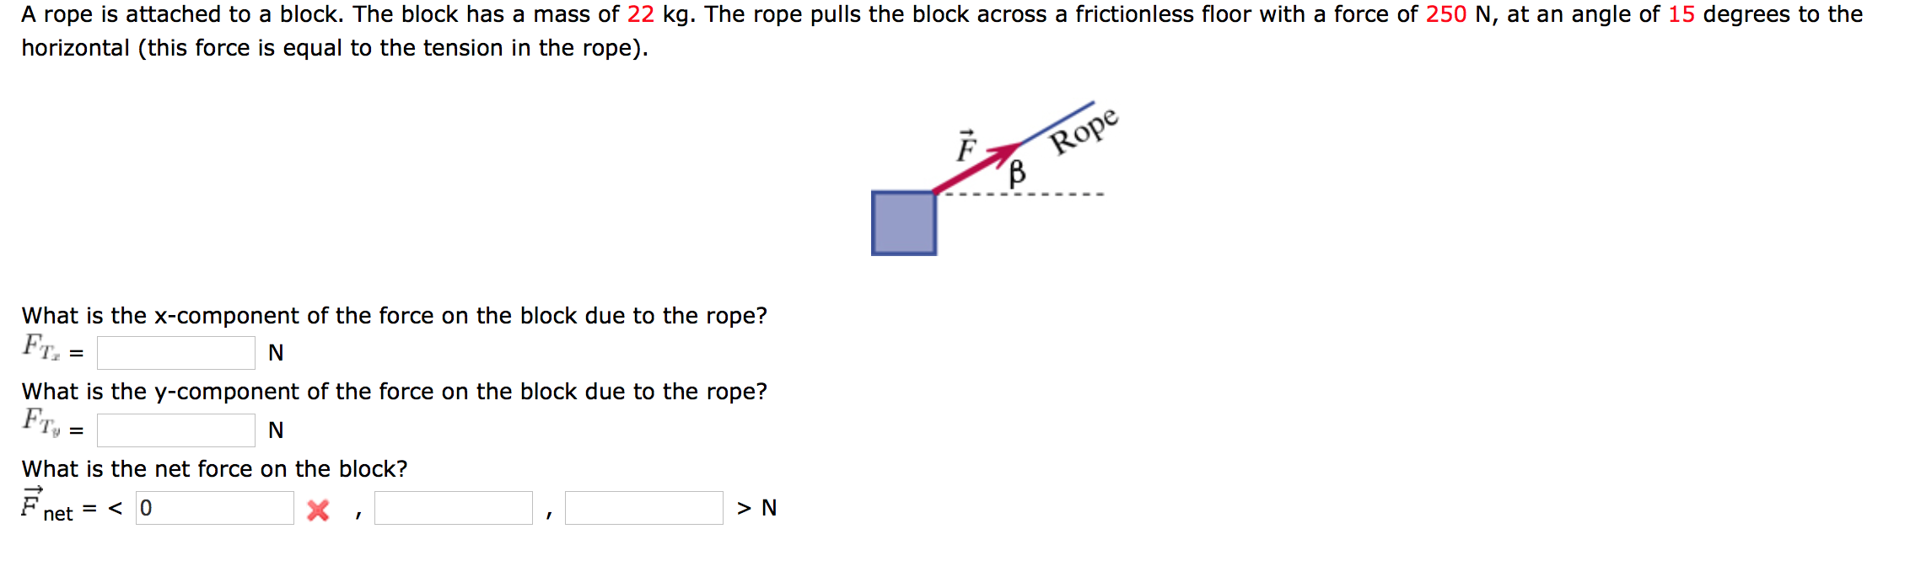Click the x-component question text
The image size is (1921, 561).
tap(393, 316)
